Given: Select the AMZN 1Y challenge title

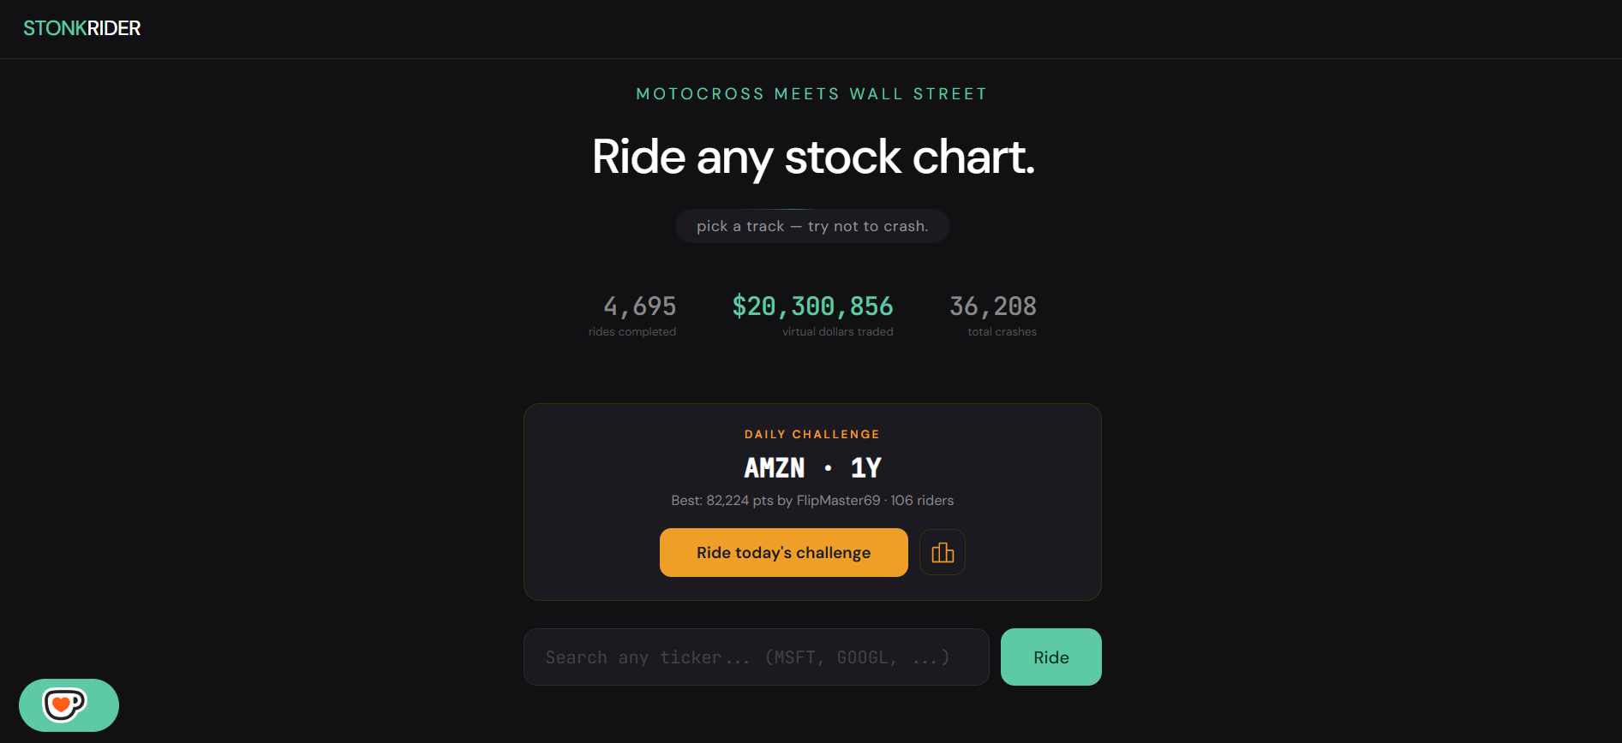Looking at the screenshot, I should click(812, 467).
